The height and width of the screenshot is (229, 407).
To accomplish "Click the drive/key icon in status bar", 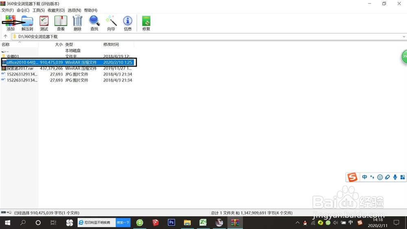I will pos(6,213).
